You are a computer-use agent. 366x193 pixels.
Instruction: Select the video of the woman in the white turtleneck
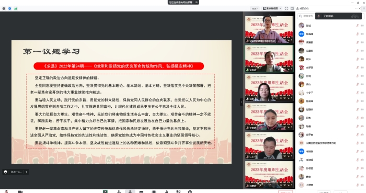click(269, 59)
